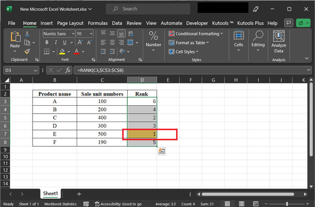Image resolution: width=315 pixels, height=207 pixels.
Task: Click the pen drawing icon in title bar
Action: tap(256, 9)
